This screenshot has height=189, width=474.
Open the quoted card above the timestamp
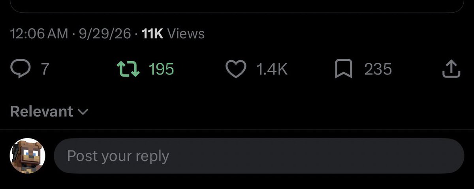[x=237, y=6]
